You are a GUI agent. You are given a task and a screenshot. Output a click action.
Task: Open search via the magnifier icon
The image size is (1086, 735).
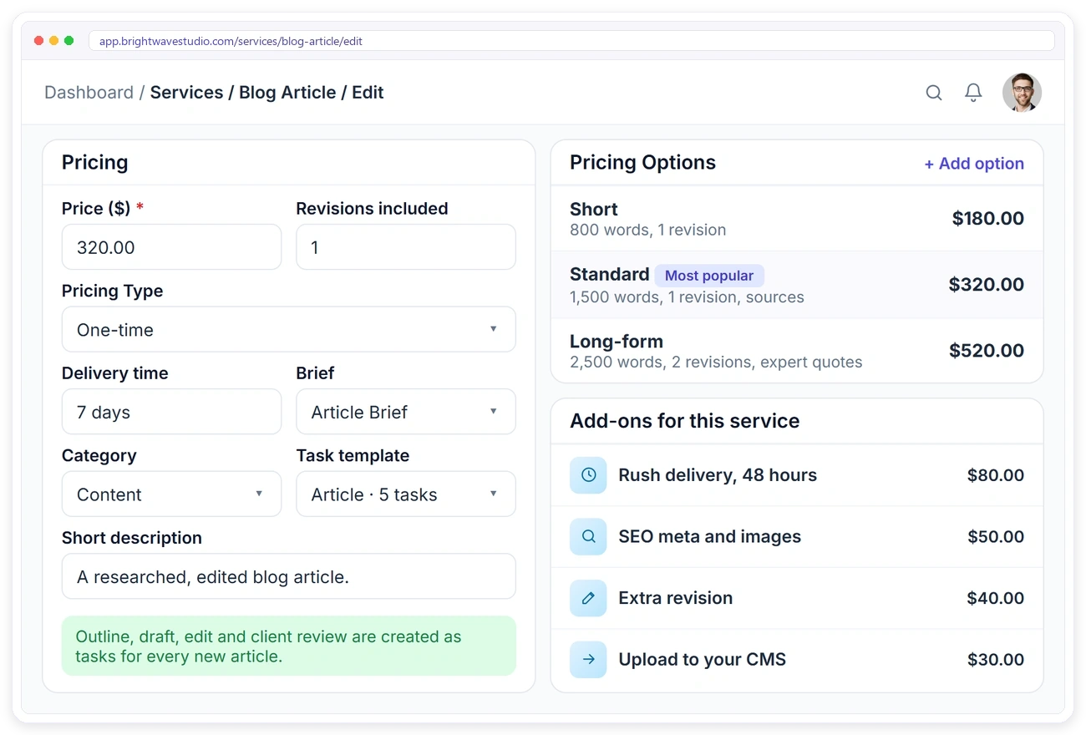click(934, 93)
